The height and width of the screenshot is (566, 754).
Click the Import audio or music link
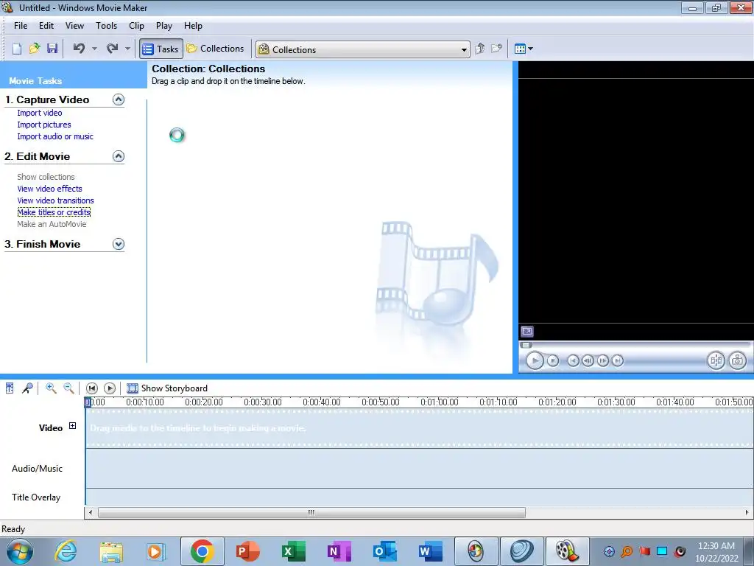(x=55, y=136)
